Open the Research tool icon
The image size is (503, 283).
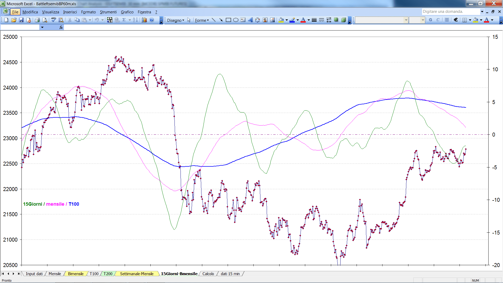coord(61,20)
